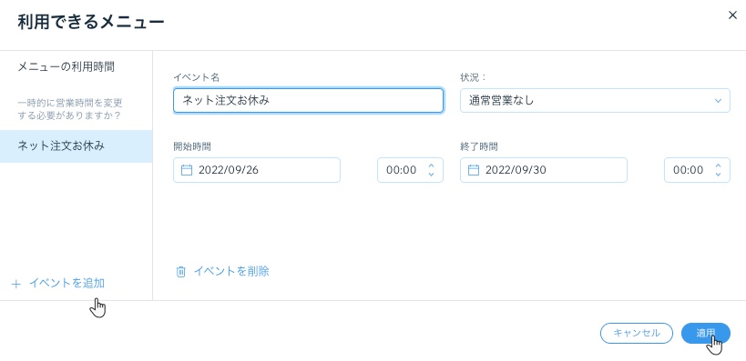
Task: Decrease the 開始時間 time value
Action: pyautogui.click(x=431, y=175)
